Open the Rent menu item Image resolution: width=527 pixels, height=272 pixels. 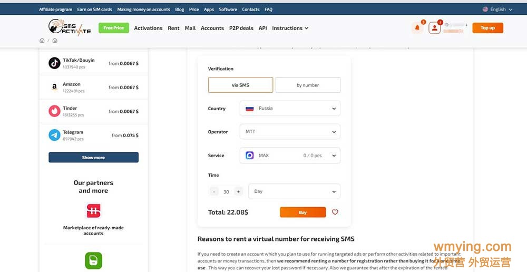(x=173, y=28)
